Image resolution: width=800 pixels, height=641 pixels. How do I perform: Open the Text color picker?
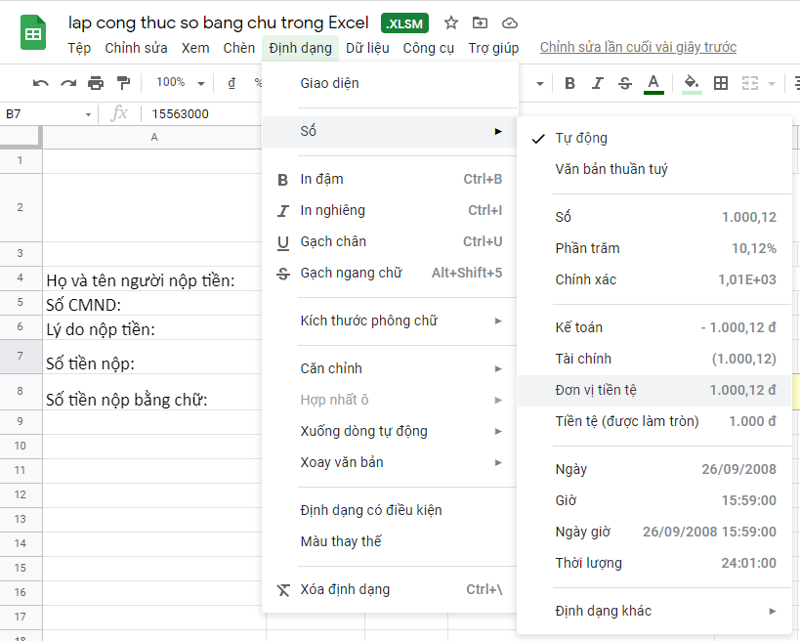pyautogui.click(x=652, y=83)
